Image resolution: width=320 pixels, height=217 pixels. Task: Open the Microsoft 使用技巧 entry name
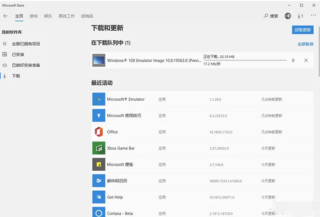coord(124,115)
